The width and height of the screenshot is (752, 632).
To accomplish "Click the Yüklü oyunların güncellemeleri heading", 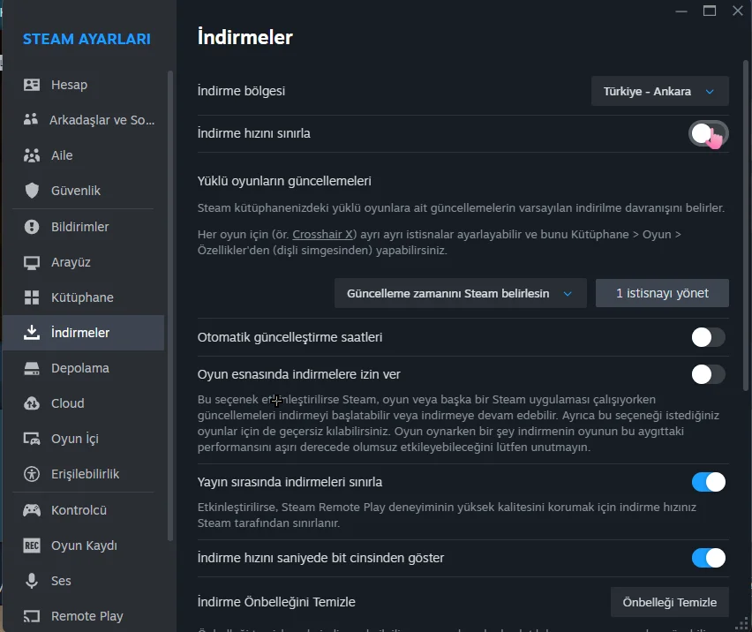I will point(284,181).
